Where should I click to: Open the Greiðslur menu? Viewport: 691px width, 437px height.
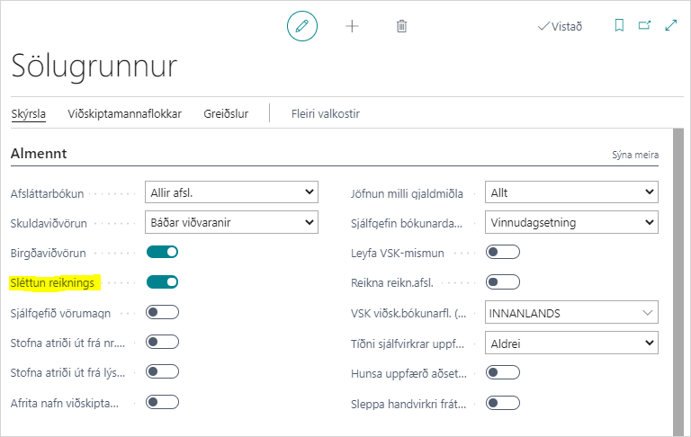click(226, 113)
